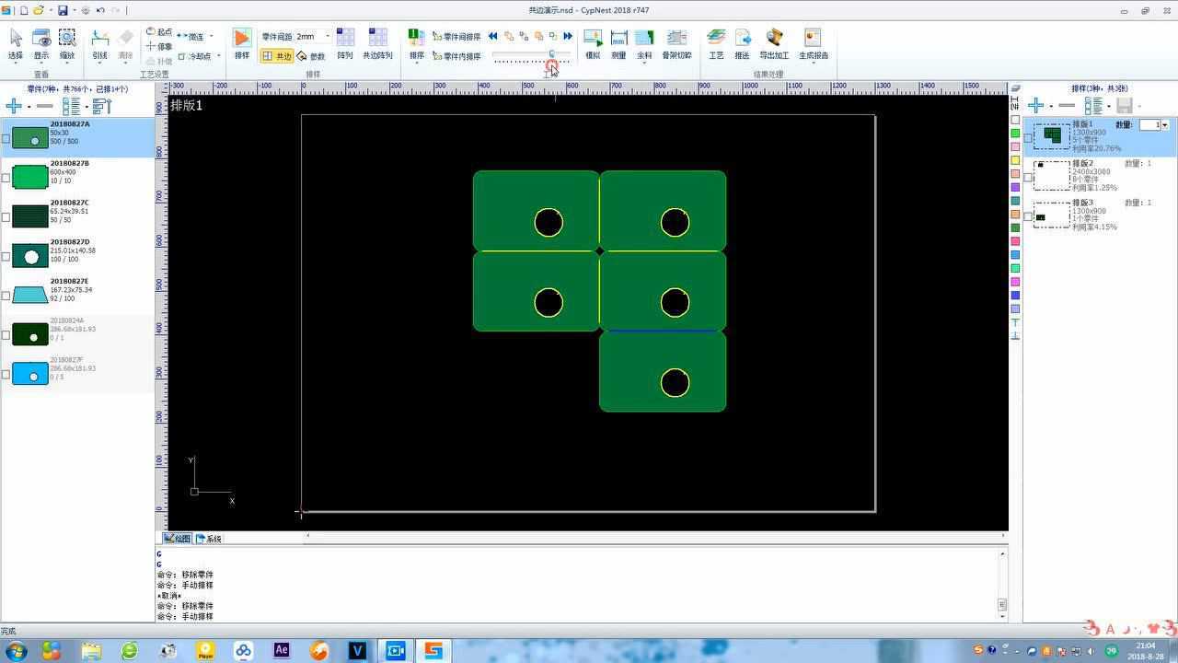Screen dimensions: 1178x663
Task: Switch to the 系统 tab
Action: (x=209, y=539)
